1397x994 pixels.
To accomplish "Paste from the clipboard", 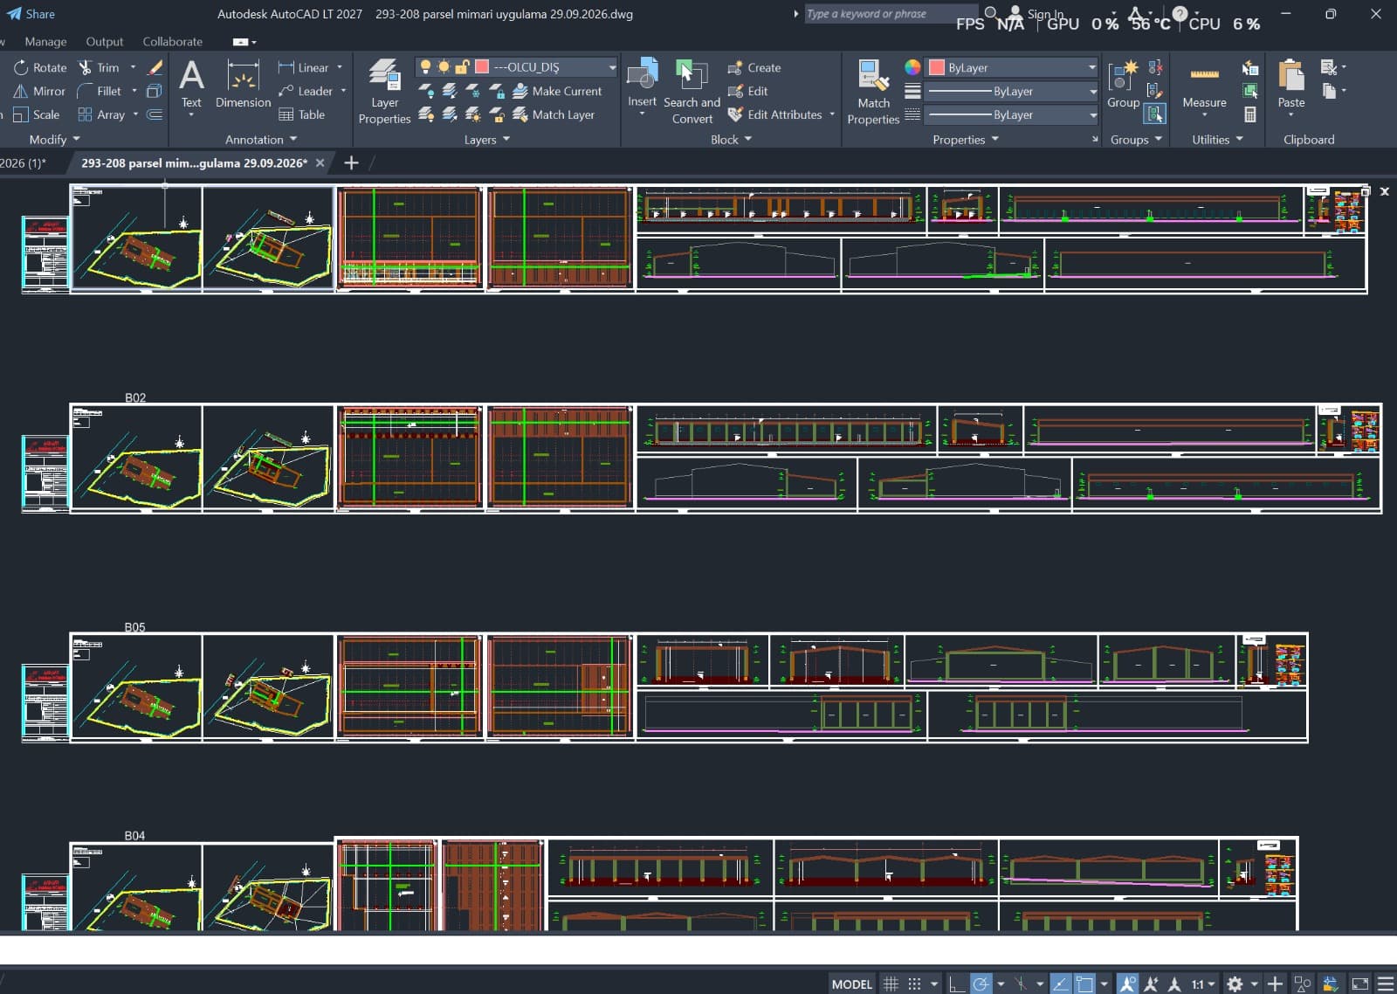I will (x=1290, y=85).
